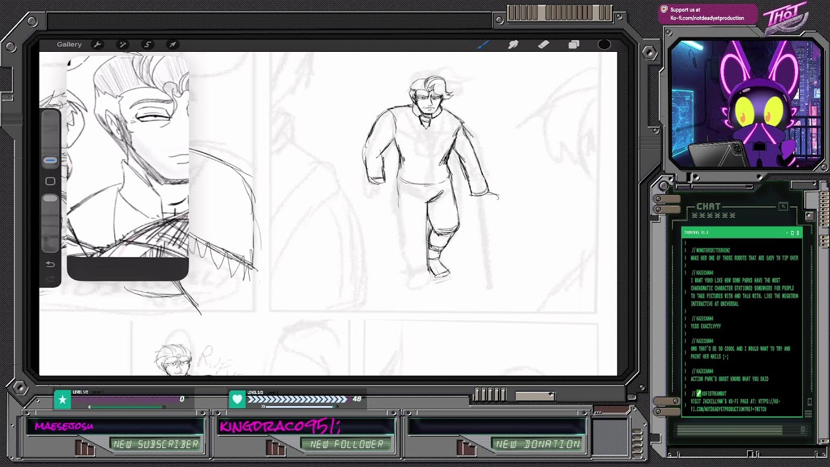Click the chat input bar at bottom
830x467 pixels.
point(741,430)
